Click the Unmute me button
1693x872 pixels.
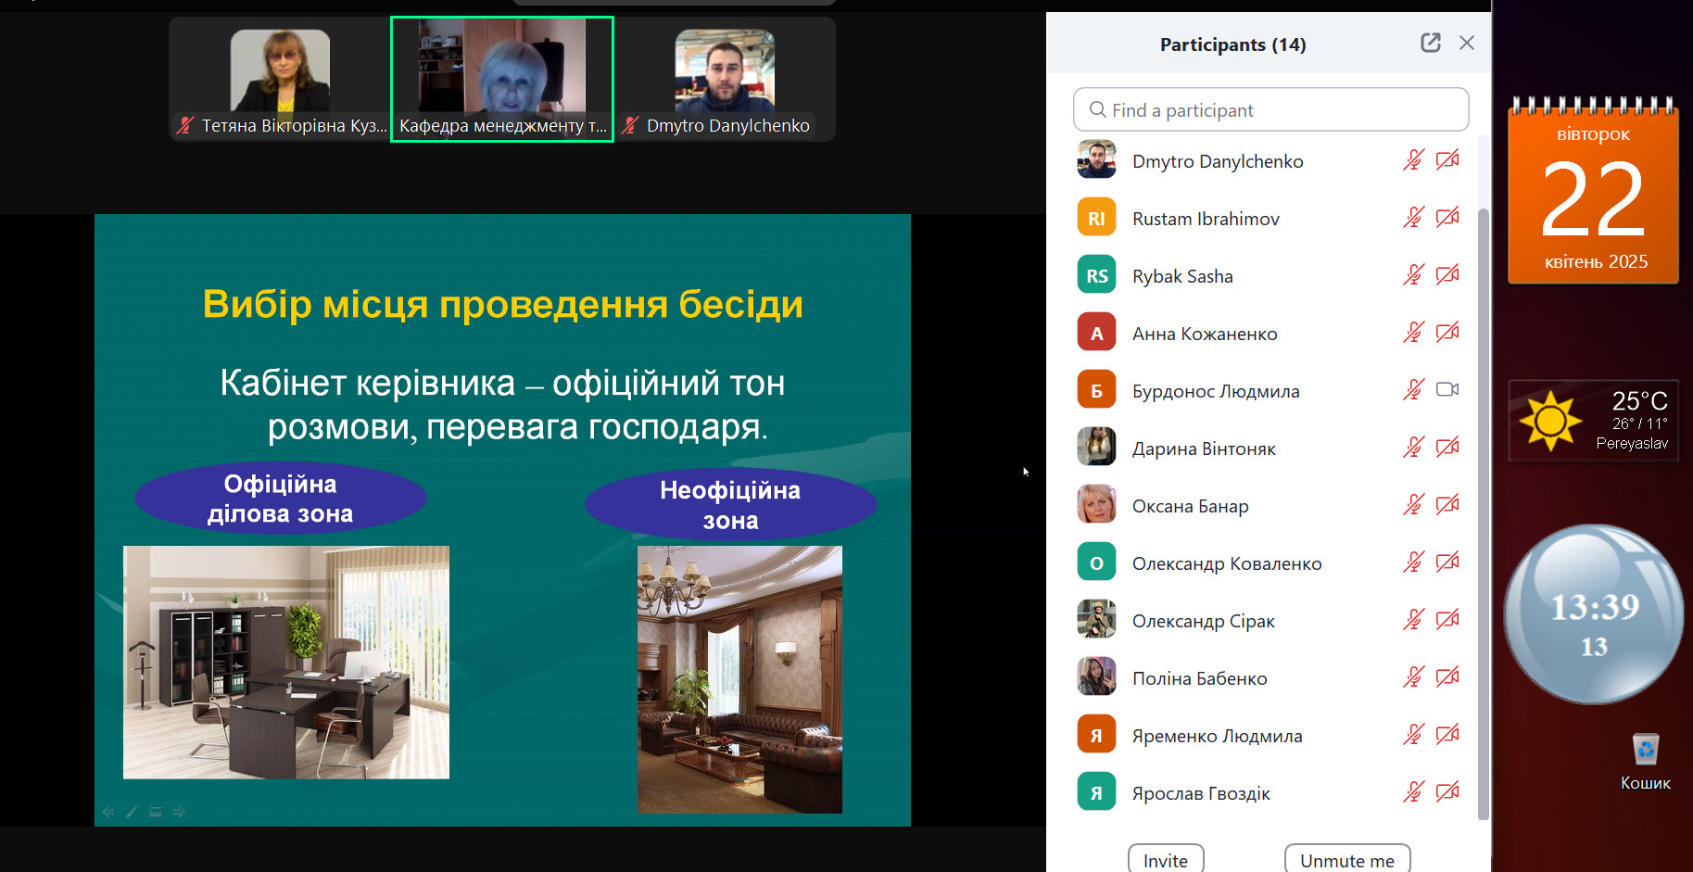(1347, 860)
